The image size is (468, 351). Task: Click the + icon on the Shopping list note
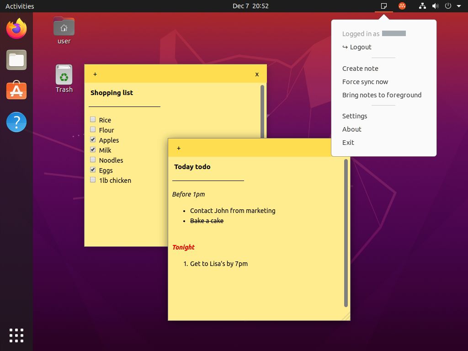(x=95, y=74)
